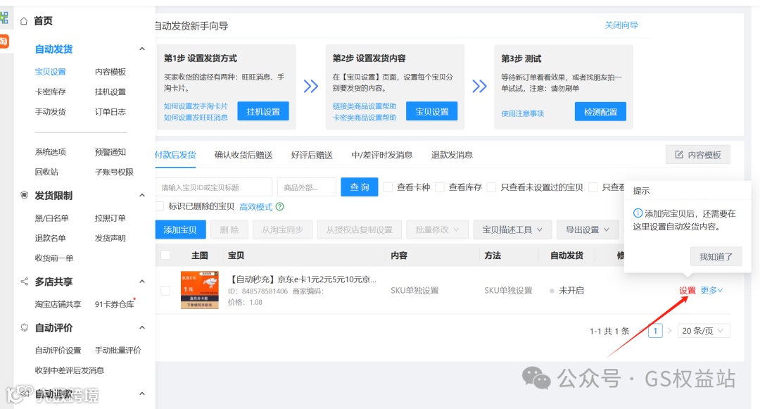Enable the 查看卡种 checkbox
This screenshot has width=760, height=409.
[x=388, y=187]
